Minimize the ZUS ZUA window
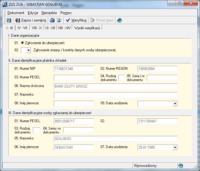The height and width of the screenshot is (171, 200). pos(172,4)
